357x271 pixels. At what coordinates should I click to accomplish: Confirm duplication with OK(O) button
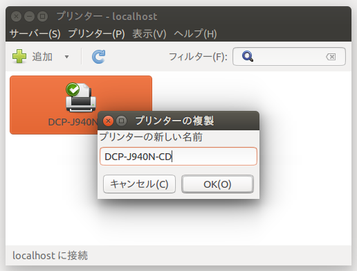coord(217,184)
